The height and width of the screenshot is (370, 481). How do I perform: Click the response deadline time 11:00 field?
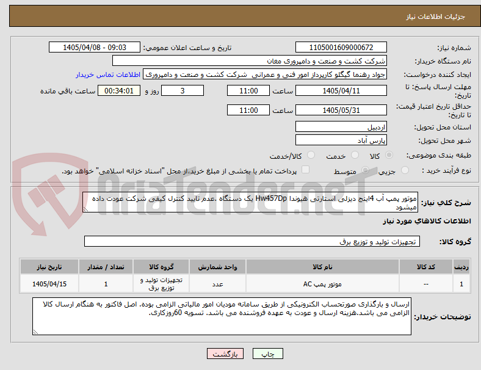248,90
